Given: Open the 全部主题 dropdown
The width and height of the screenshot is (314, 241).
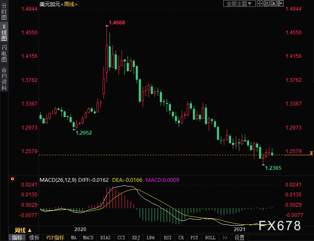Looking at the screenshot, I should pos(239,3).
